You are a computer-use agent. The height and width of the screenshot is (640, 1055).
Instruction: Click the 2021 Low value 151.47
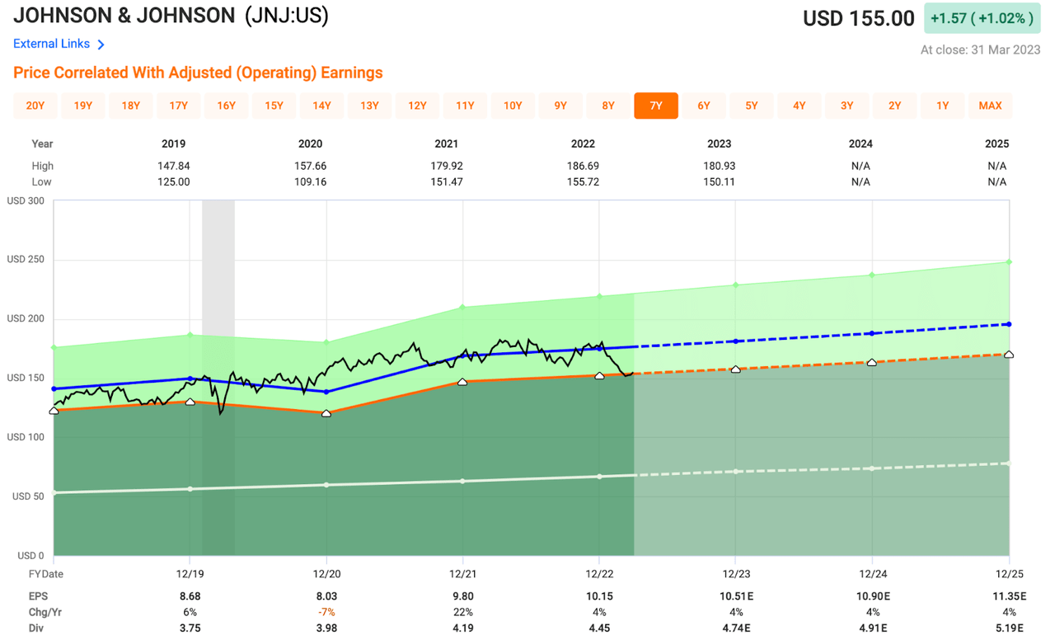[x=447, y=181]
